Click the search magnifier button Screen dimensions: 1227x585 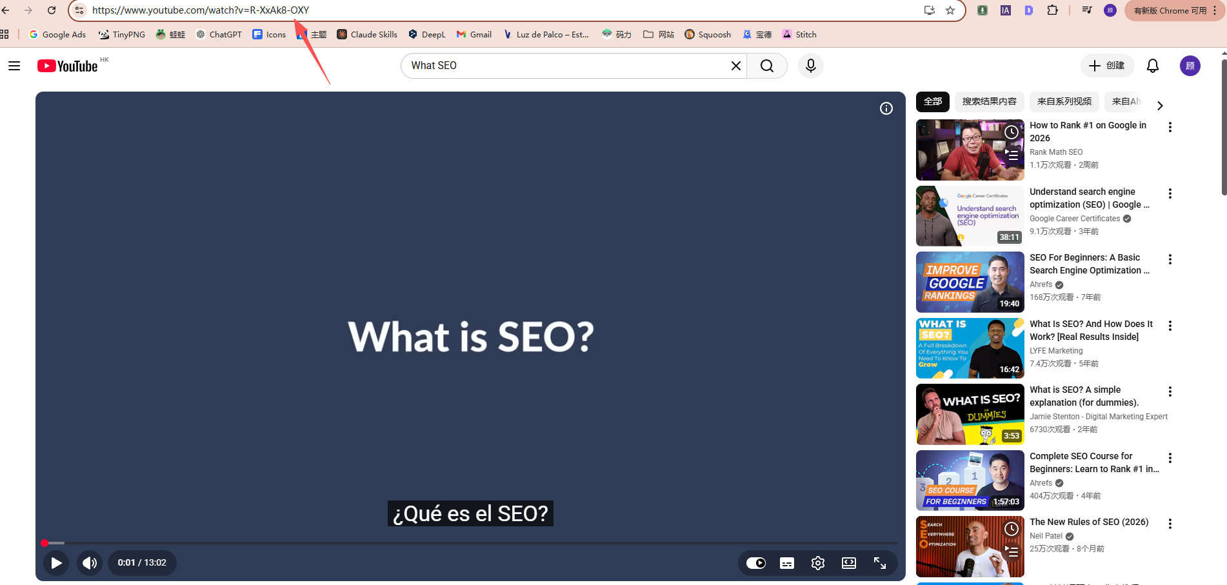tap(766, 66)
